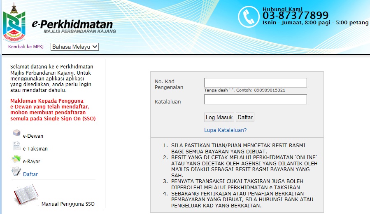This screenshot has height=214, width=370.
Task: Open the Manual Pengguna SSO text link
Action: 68,204
